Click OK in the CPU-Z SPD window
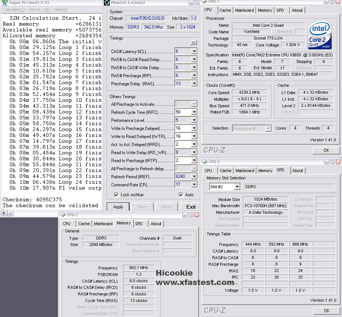Screen dimensions: 342x317 click(x=327, y=311)
